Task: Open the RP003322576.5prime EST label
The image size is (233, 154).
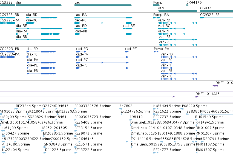Action: (93, 106)
